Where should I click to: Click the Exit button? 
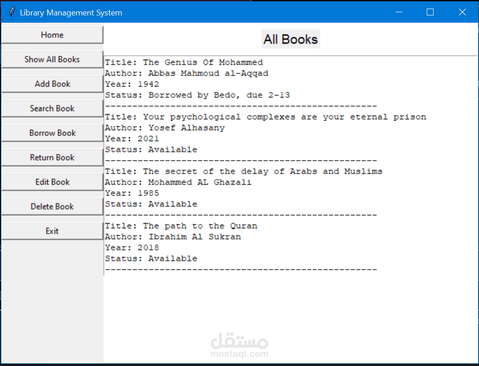pyautogui.click(x=52, y=231)
